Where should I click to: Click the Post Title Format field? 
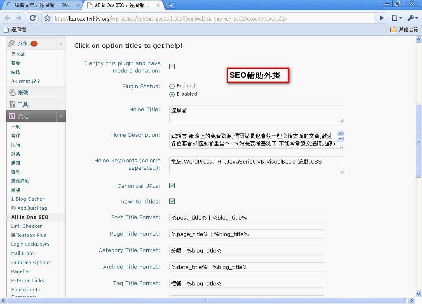click(x=246, y=217)
